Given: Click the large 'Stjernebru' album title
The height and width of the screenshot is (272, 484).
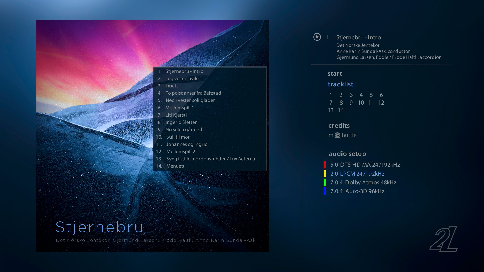Looking at the screenshot, I should coord(100,227).
